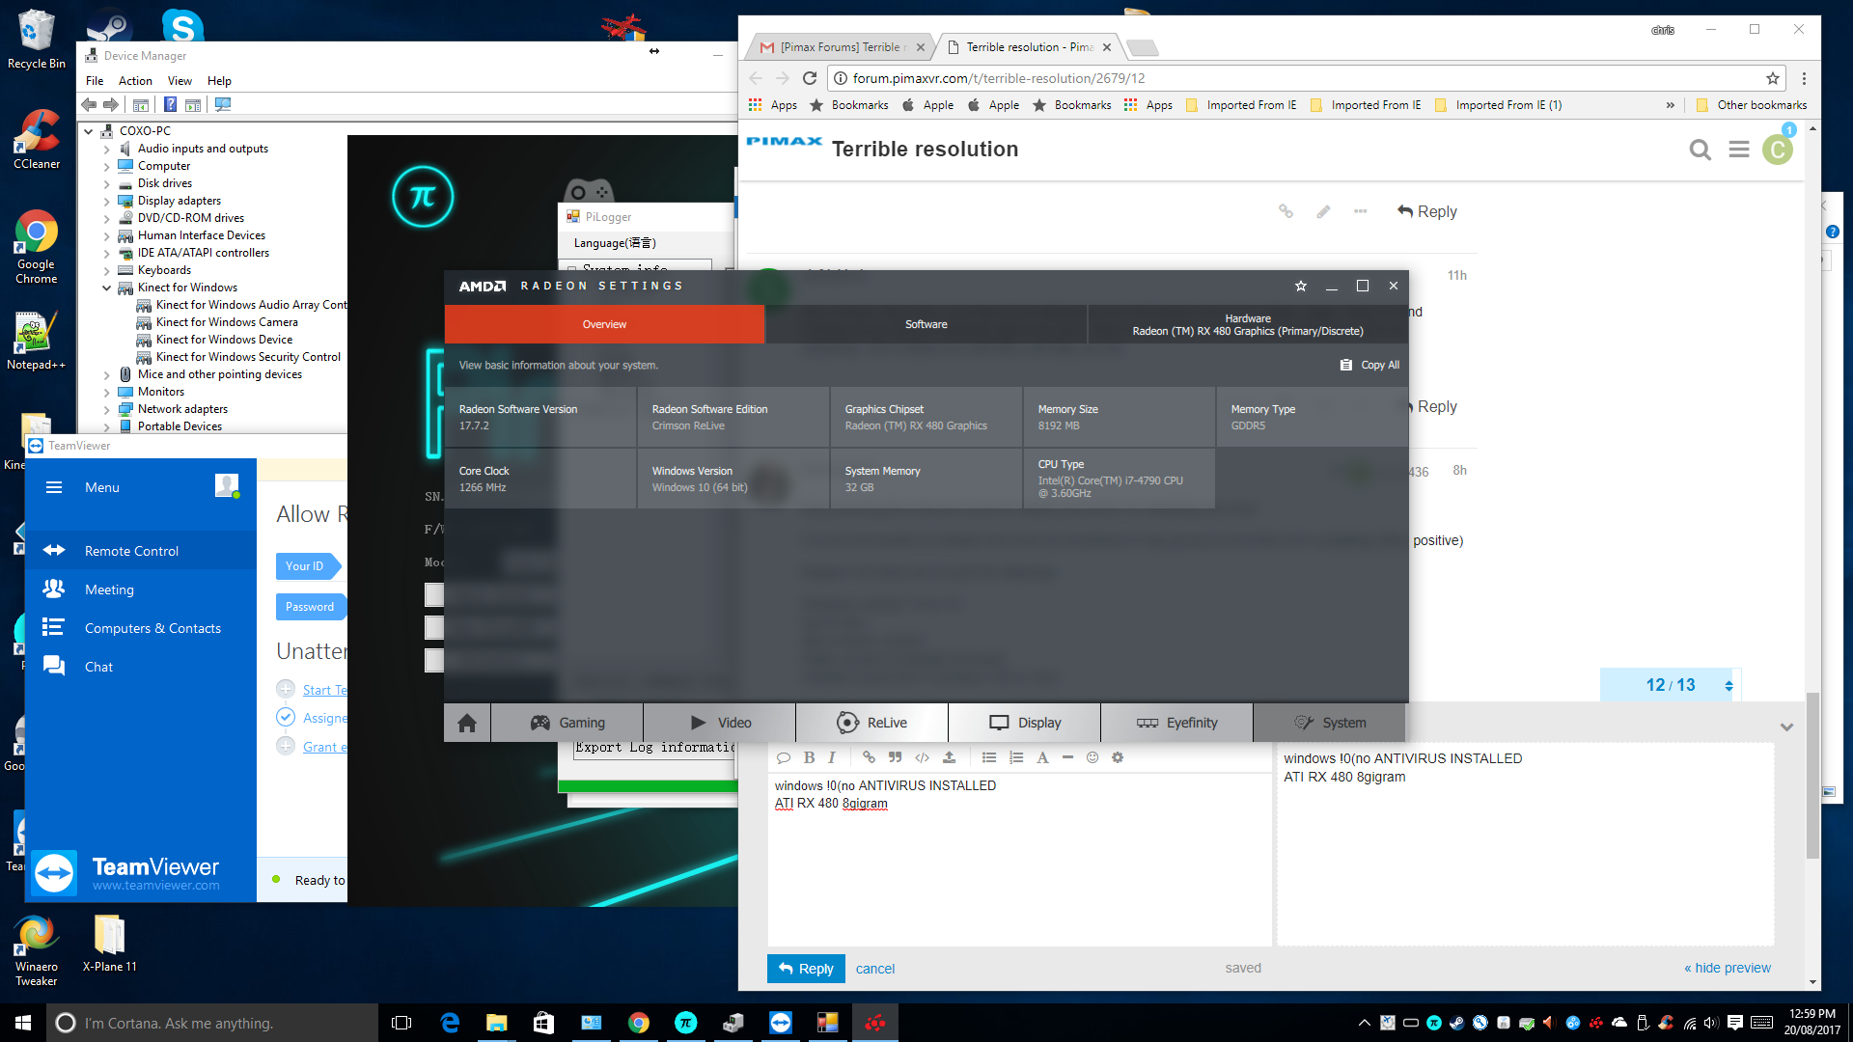Click upload icon in forum editor
Image resolution: width=1853 pixels, height=1042 pixels.
949,757
